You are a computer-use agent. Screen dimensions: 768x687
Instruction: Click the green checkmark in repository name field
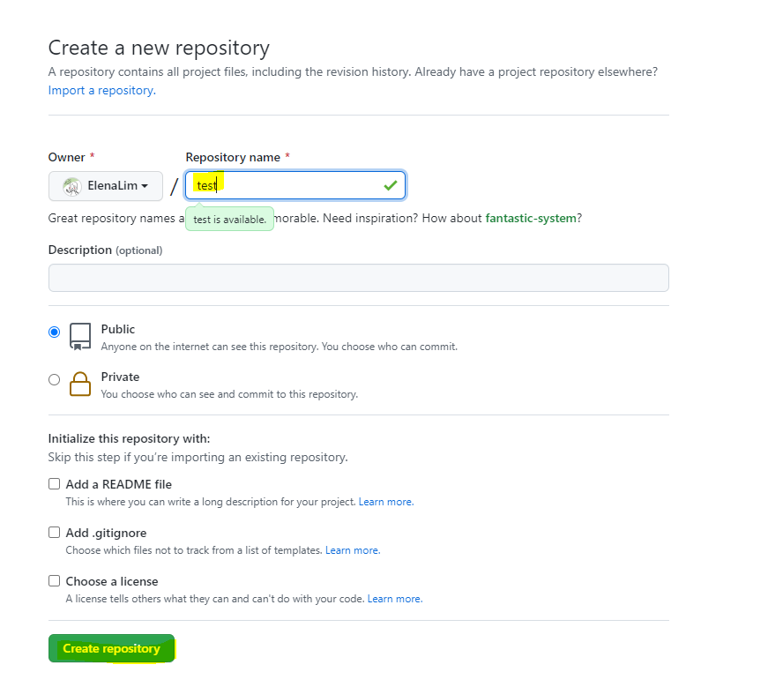(391, 186)
